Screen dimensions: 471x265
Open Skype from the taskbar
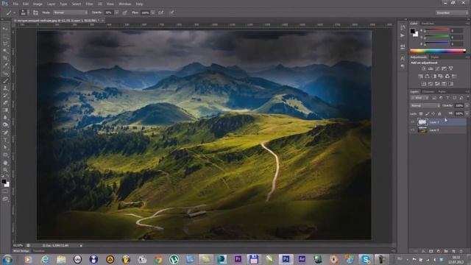click(366, 259)
